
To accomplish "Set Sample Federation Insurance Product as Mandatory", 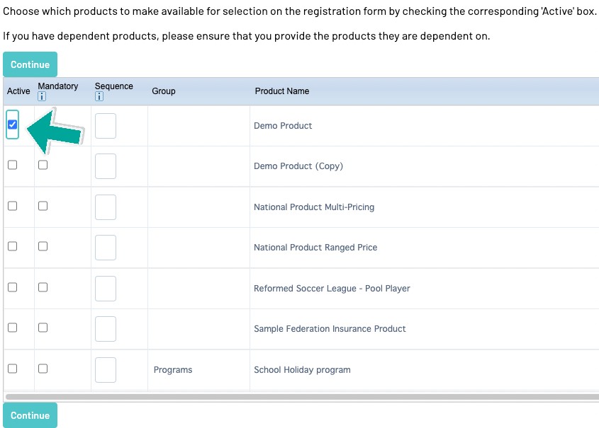I will tap(43, 328).
